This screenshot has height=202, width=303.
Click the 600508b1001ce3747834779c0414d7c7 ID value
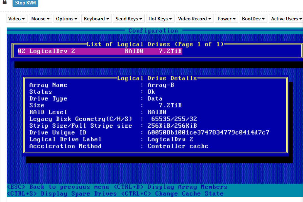pyautogui.click(x=208, y=132)
